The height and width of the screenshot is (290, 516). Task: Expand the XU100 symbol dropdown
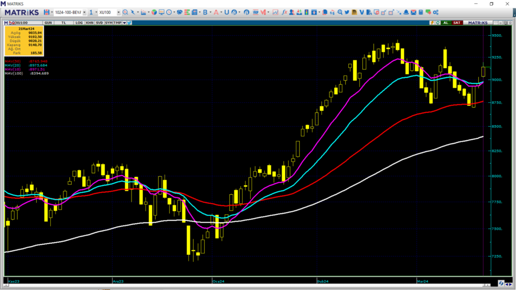click(118, 12)
